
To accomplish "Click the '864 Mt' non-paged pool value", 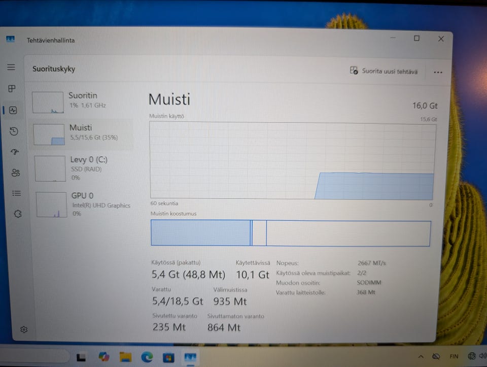I will click(224, 327).
